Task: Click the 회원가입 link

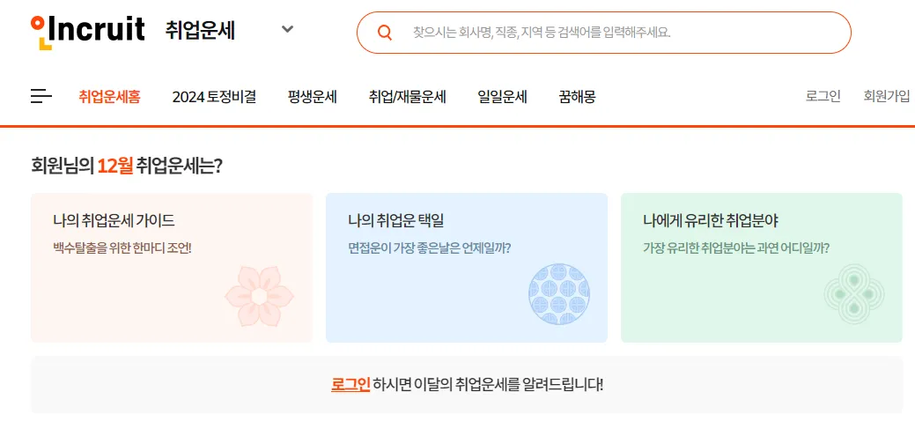Action: (x=887, y=96)
